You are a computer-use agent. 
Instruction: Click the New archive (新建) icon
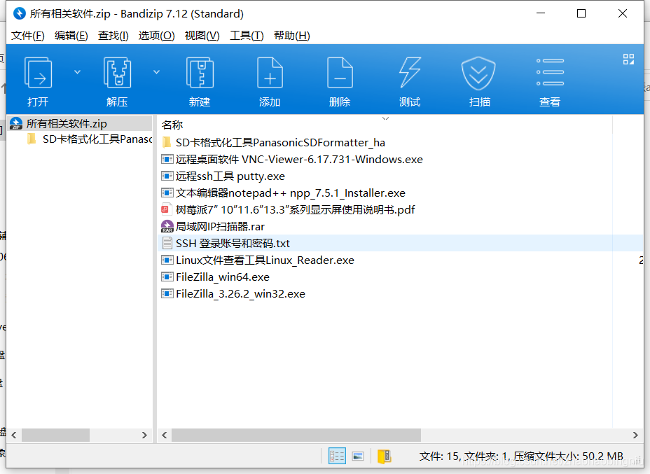pos(200,73)
